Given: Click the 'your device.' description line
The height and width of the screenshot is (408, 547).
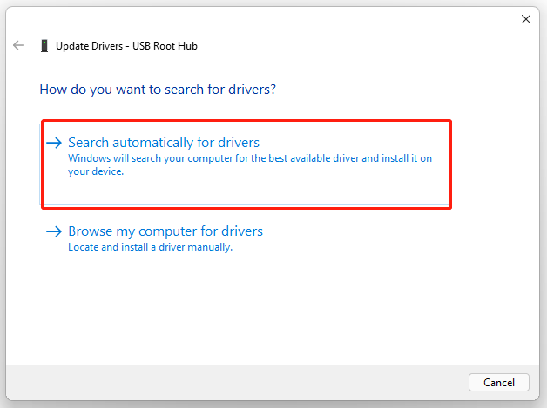Looking at the screenshot, I should tap(96, 171).
